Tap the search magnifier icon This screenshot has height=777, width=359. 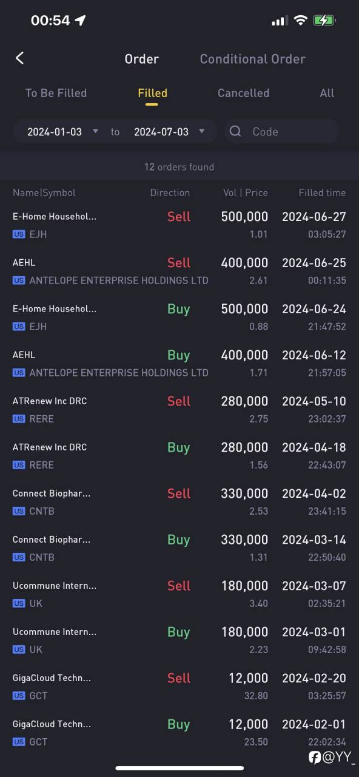(235, 131)
